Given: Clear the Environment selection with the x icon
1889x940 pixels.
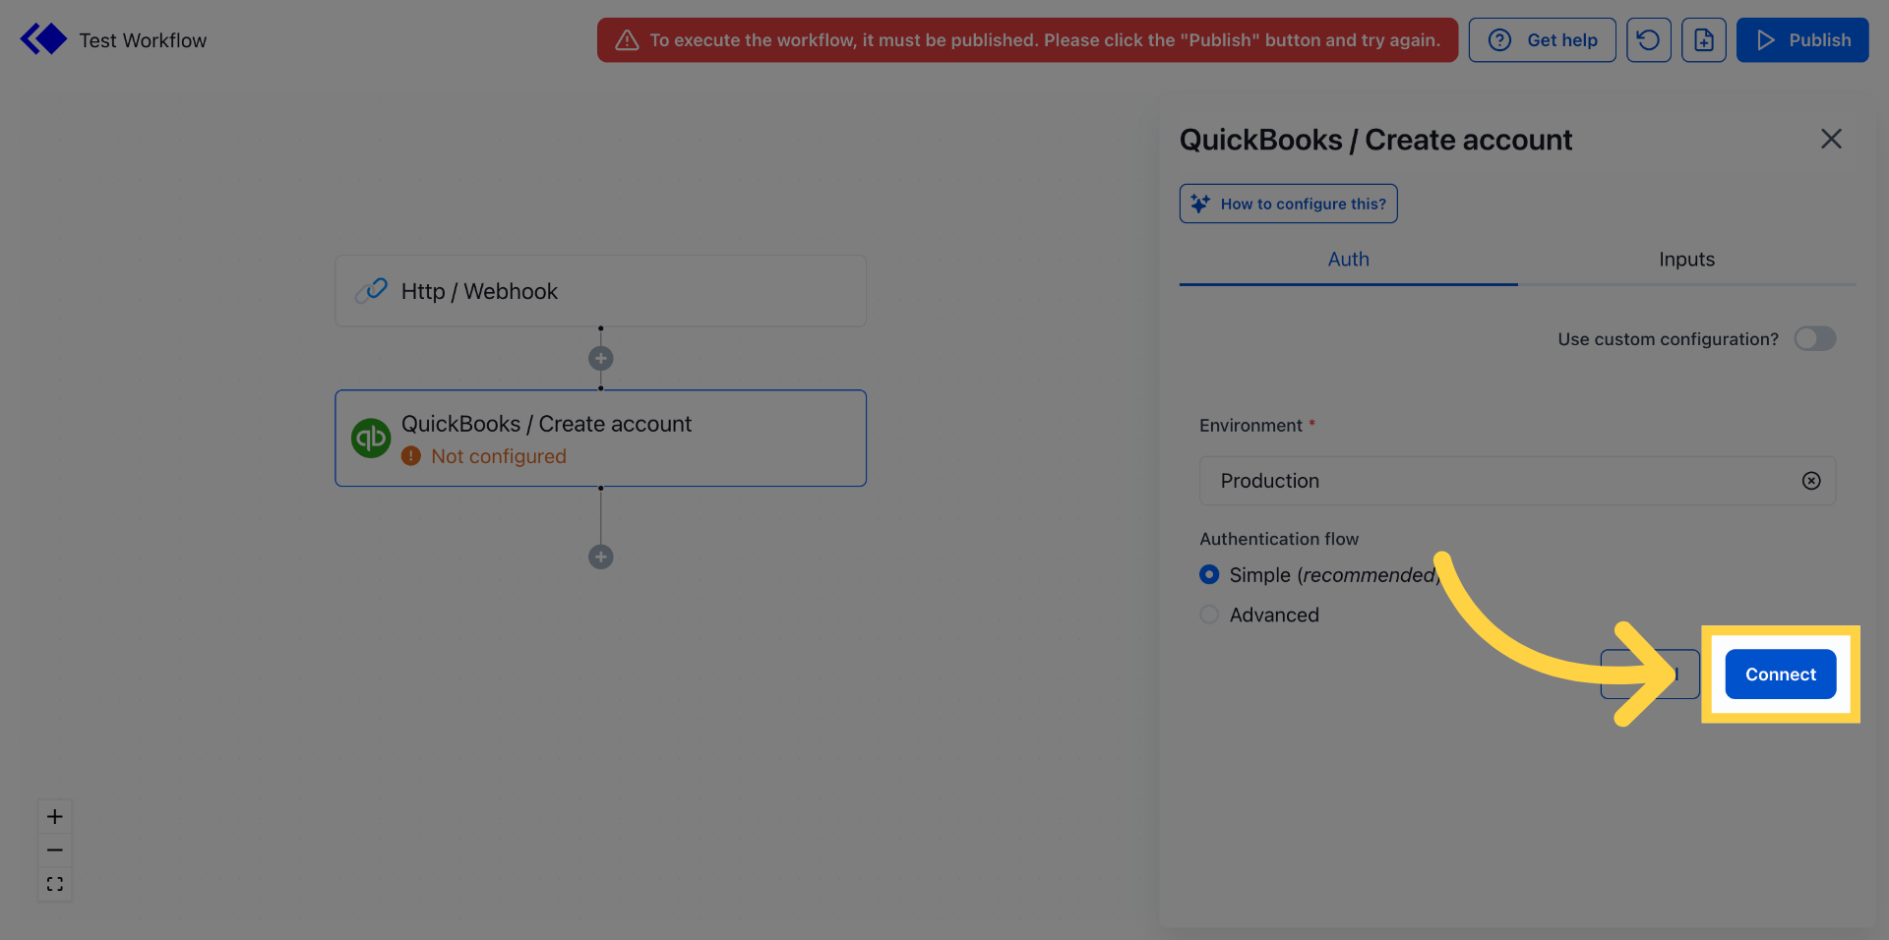Looking at the screenshot, I should point(1811,481).
